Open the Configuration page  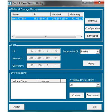click(92, 29)
